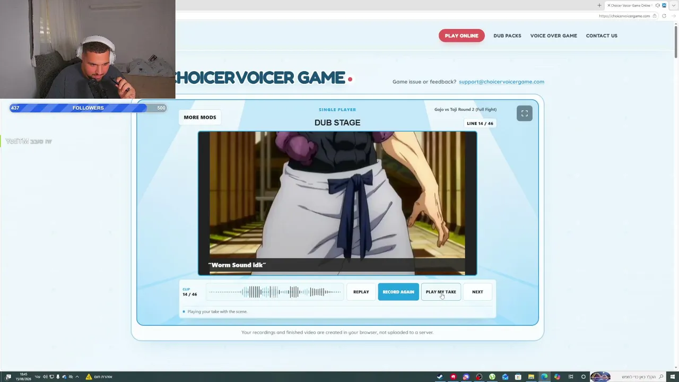Open the uTorrent taskbar icon
This screenshot has width=679, height=382.
[x=492, y=377]
